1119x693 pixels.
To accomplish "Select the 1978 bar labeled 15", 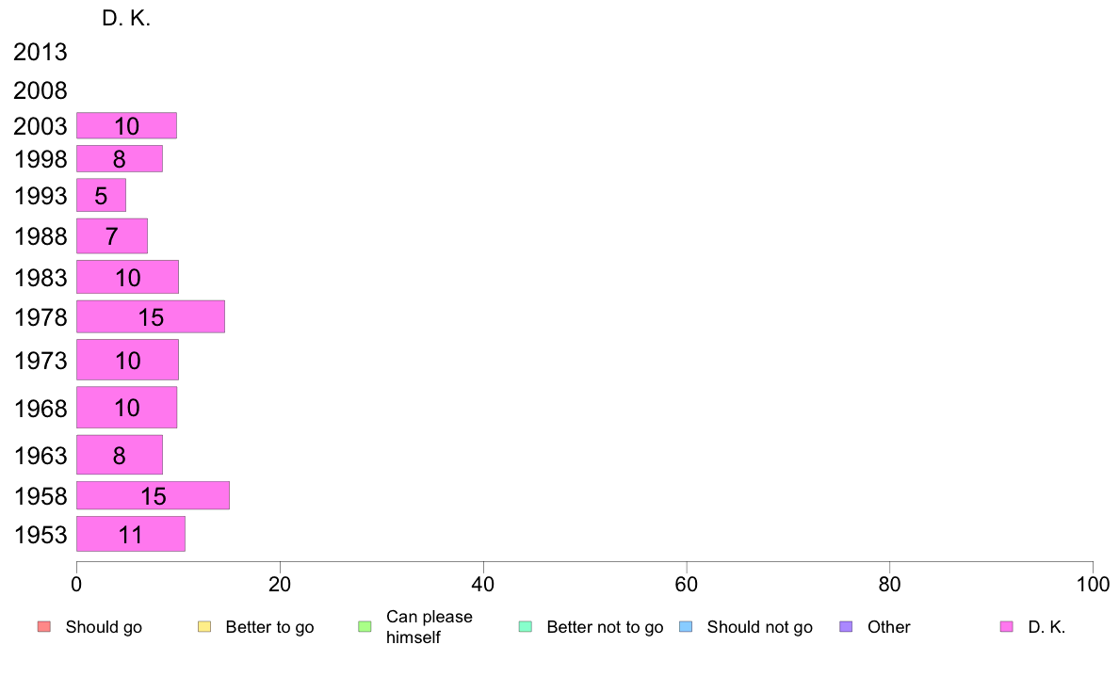I will pyautogui.click(x=151, y=317).
